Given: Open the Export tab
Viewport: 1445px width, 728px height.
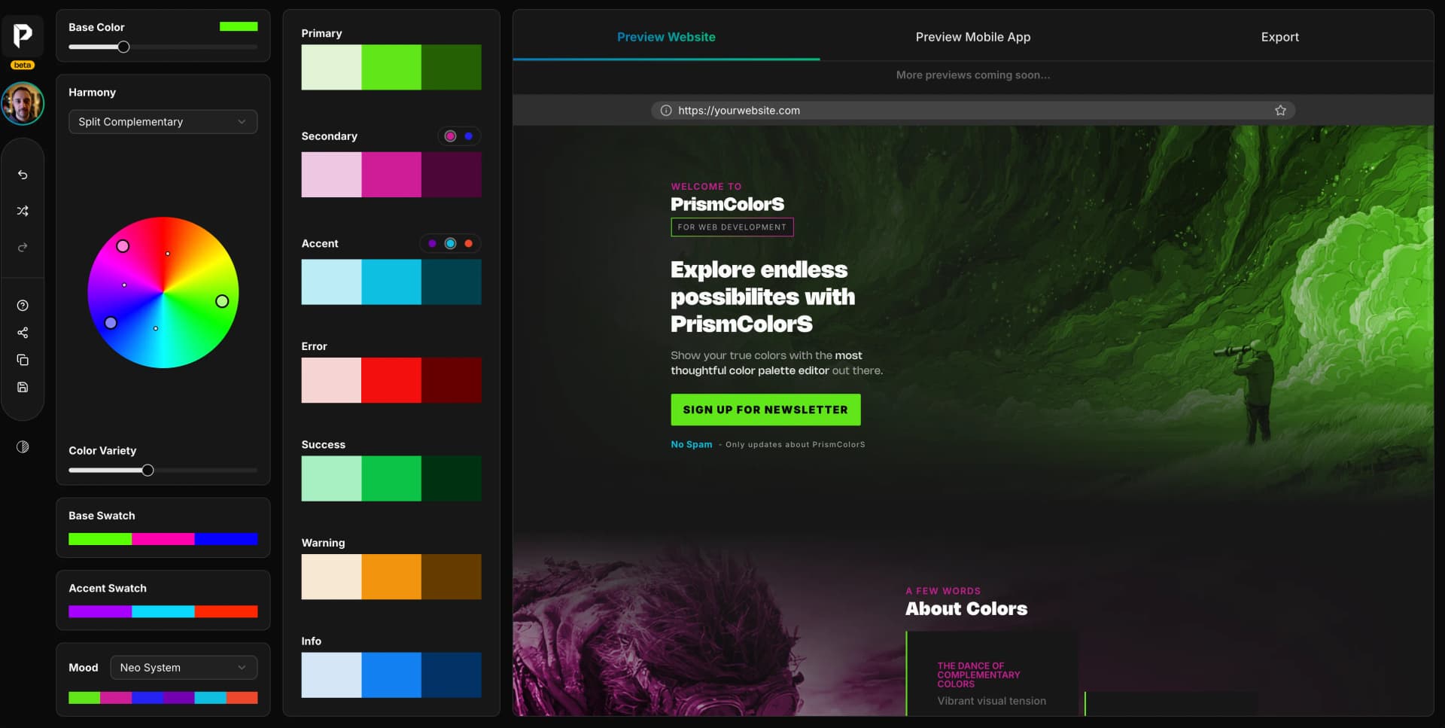Looking at the screenshot, I should click(x=1279, y=37).
